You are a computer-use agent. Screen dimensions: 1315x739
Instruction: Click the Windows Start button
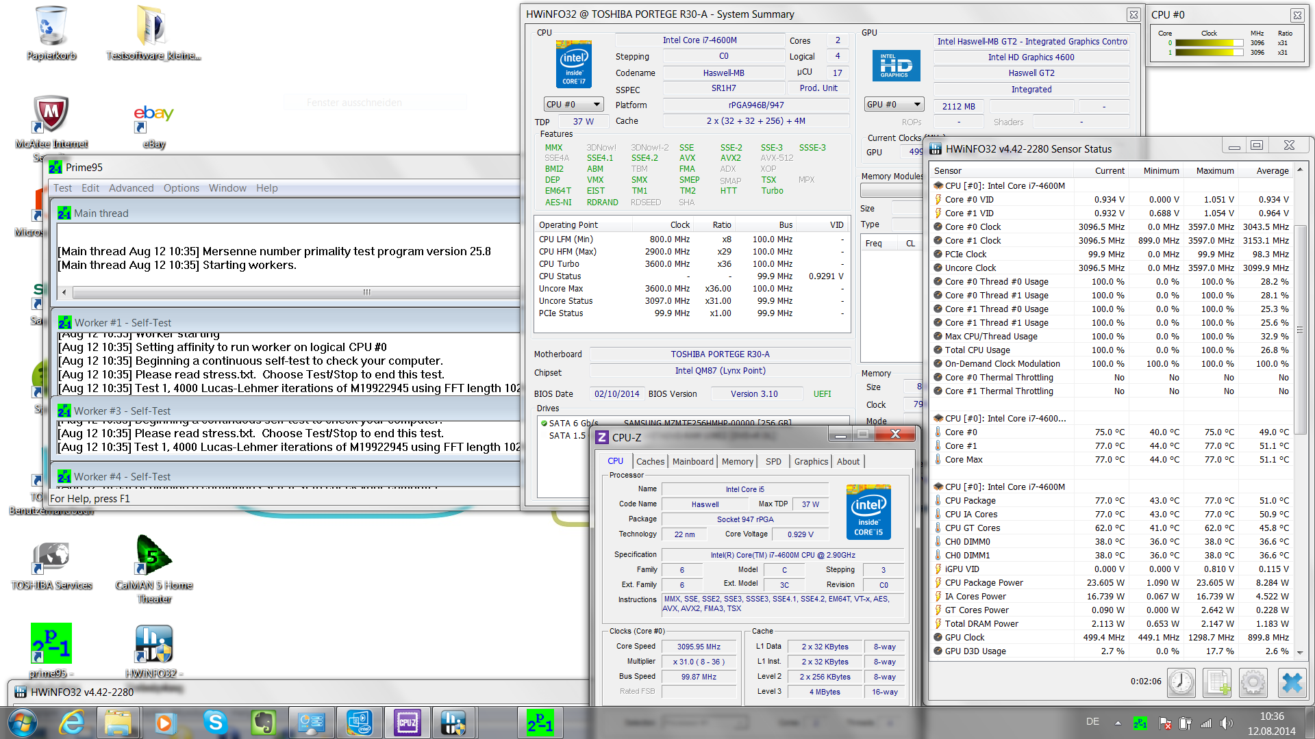coord(22,723)
